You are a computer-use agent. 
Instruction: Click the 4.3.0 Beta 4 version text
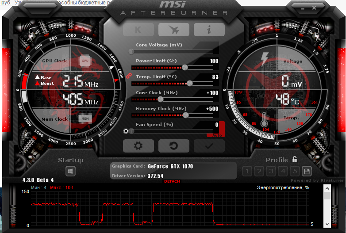point(38,180)
